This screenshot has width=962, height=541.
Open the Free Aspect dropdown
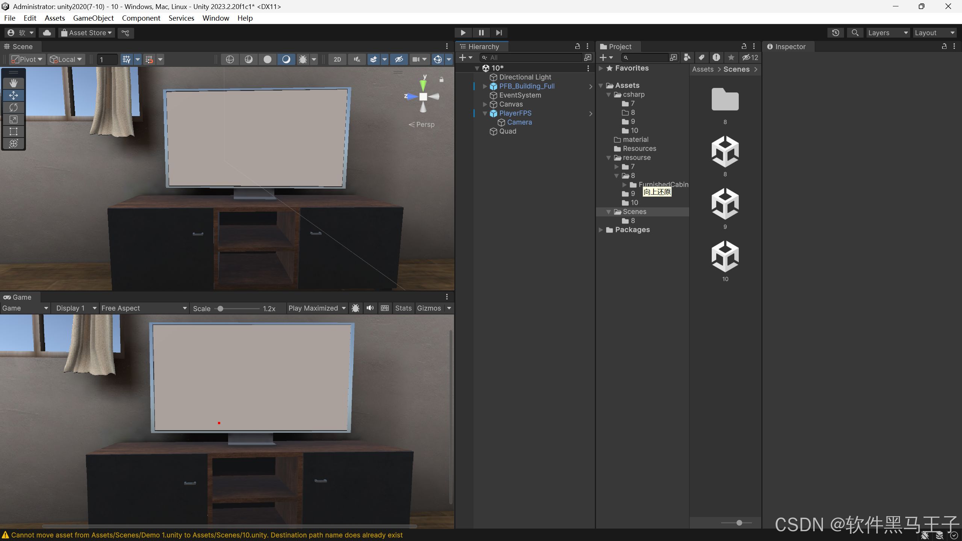coord(144,308)
